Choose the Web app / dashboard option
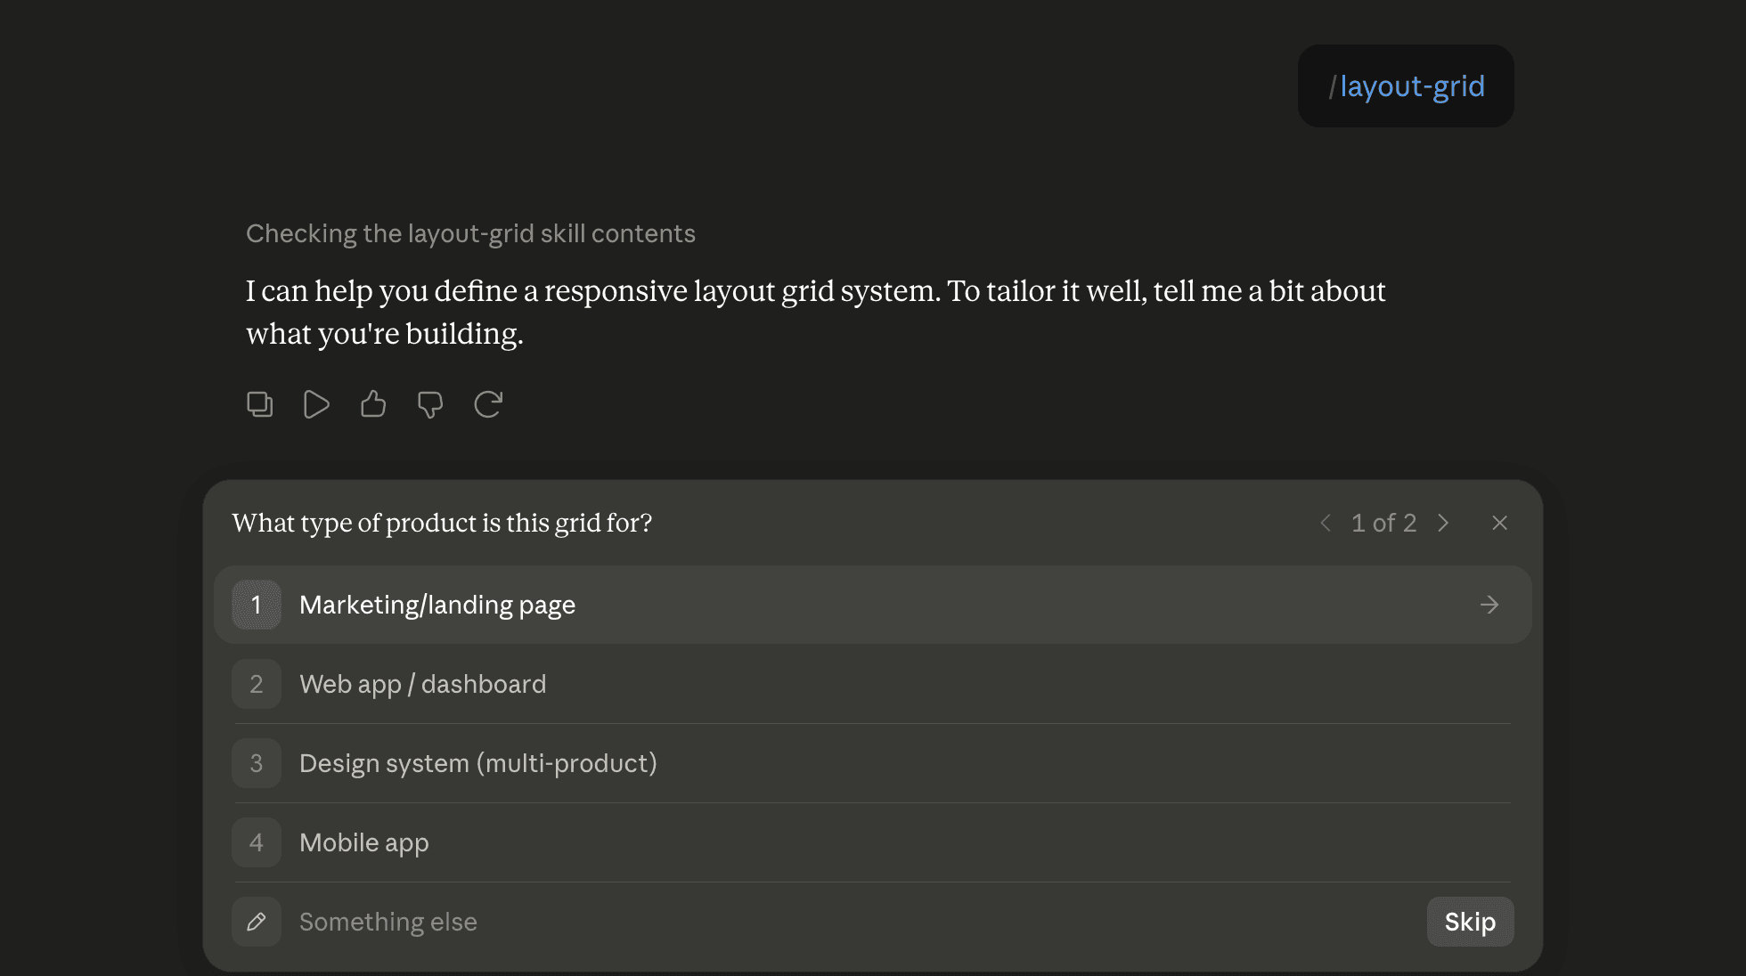This screenshot has width=1746, height=976. point(873,684)
